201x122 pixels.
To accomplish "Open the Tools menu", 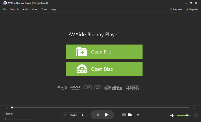I will point(44,9).
